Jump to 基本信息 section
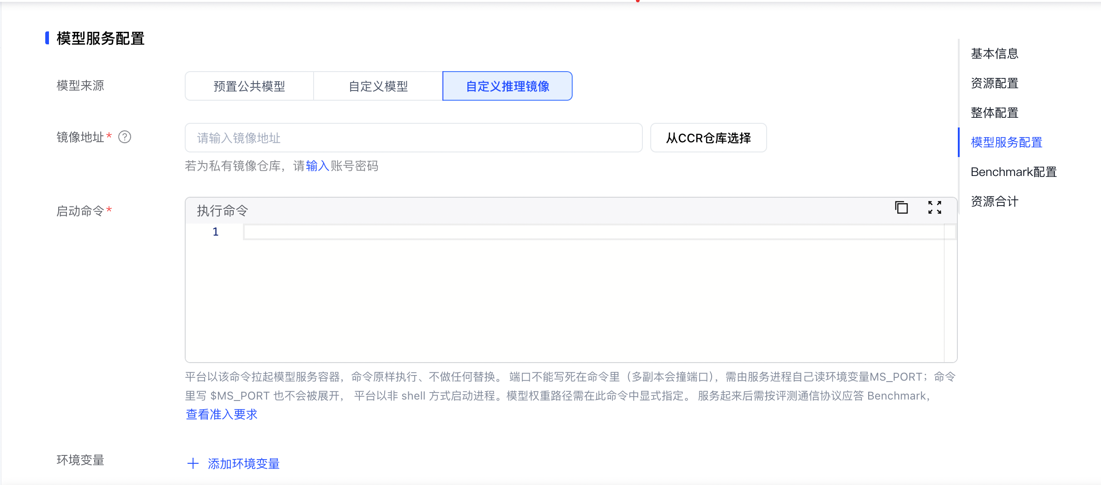This screenshot has height=485, width=1101. pos(994,54)
